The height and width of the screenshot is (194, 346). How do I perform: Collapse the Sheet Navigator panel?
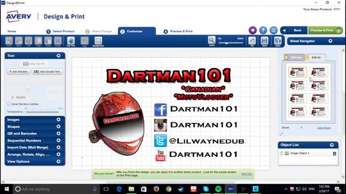click(330, 41)
